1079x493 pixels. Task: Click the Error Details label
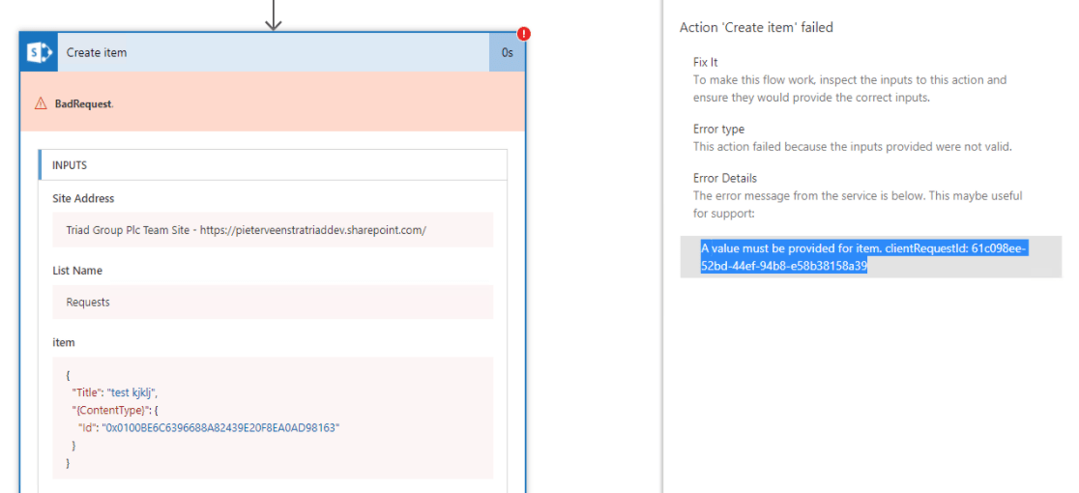click(724, 178)
